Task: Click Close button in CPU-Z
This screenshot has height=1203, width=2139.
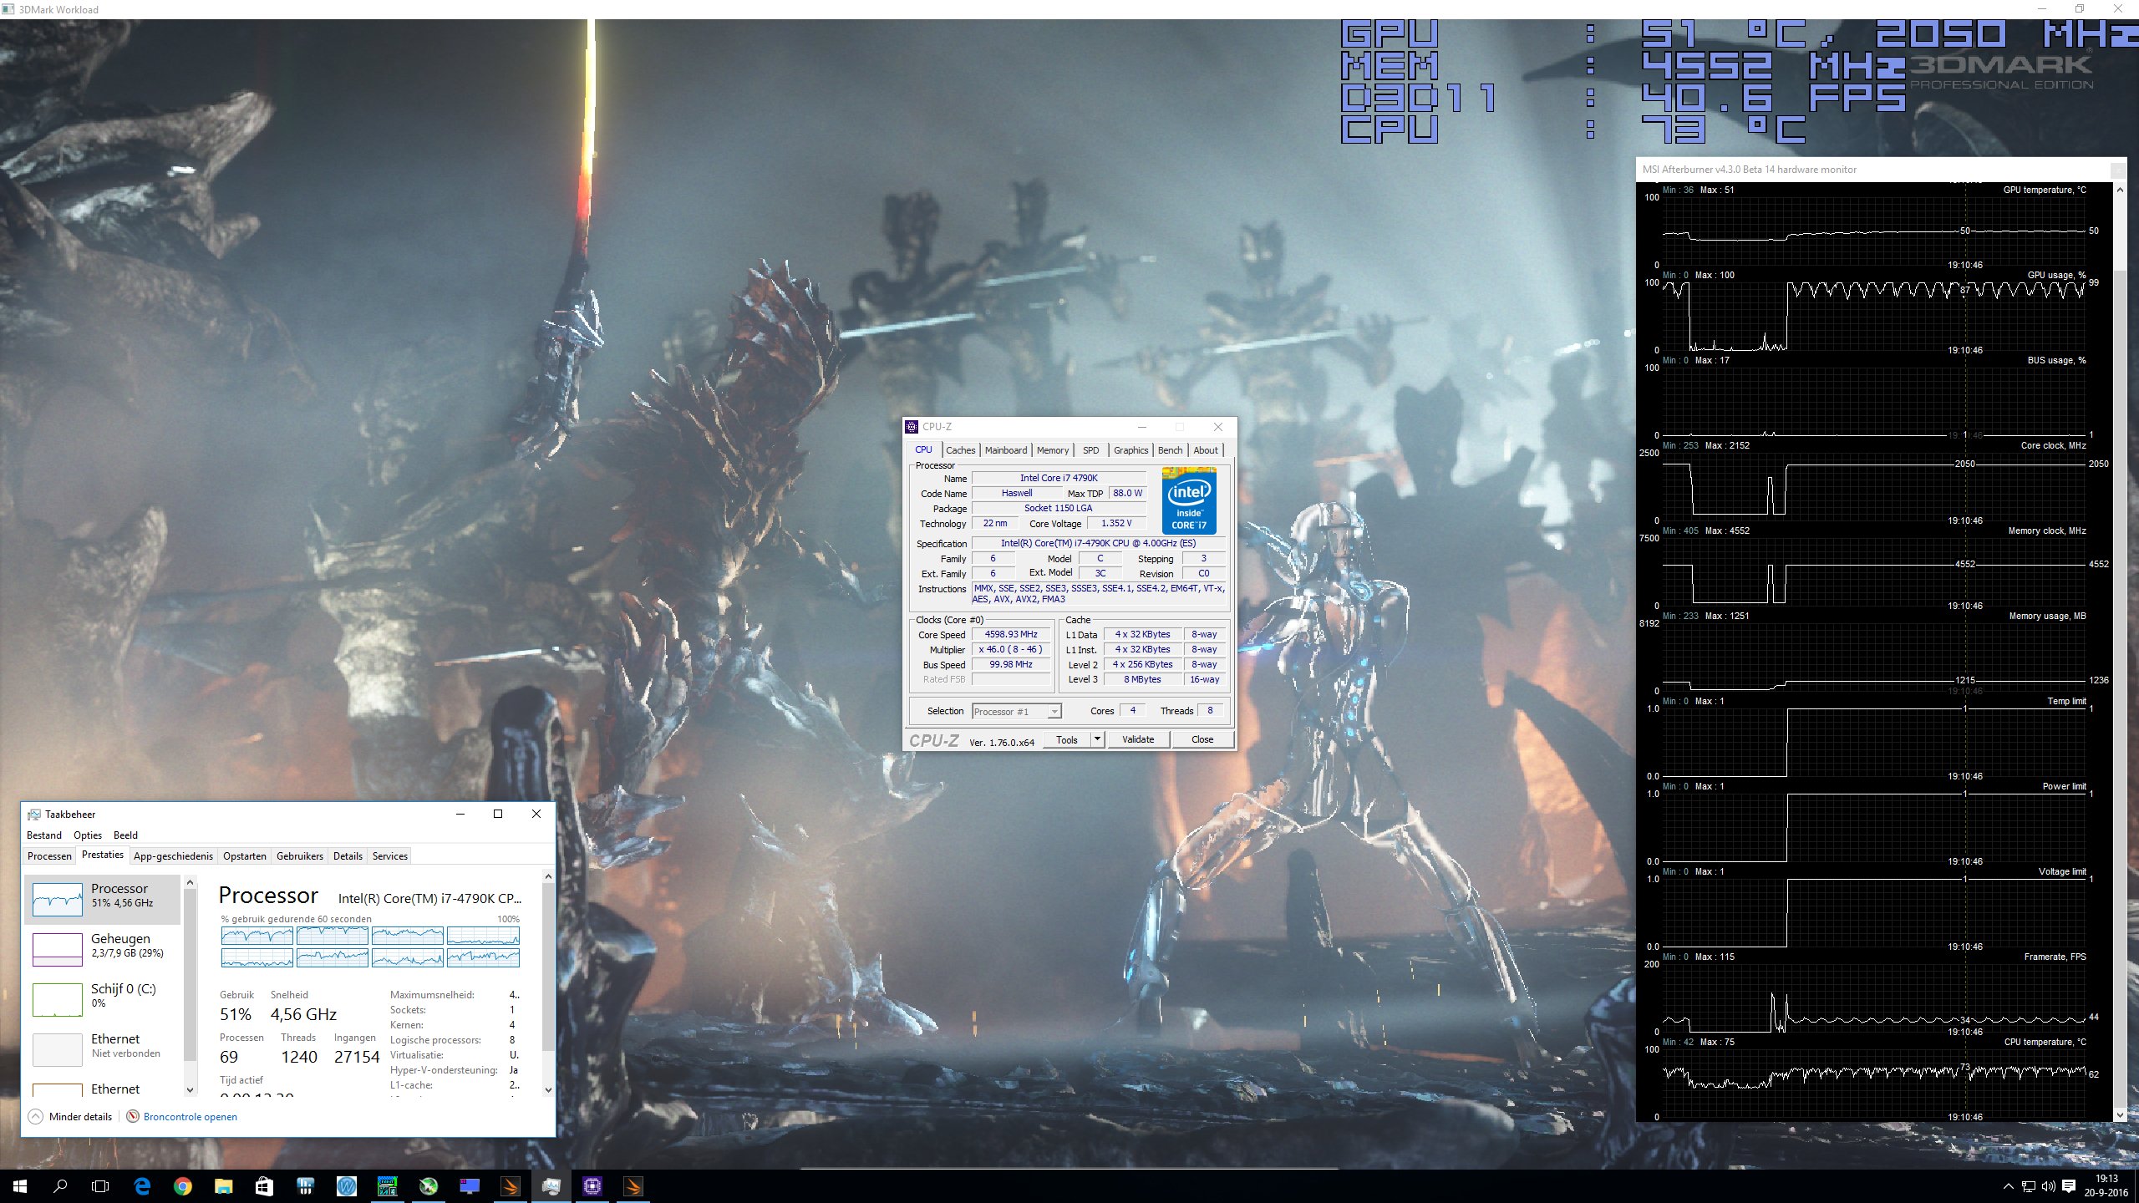Action: point(1202,739)
